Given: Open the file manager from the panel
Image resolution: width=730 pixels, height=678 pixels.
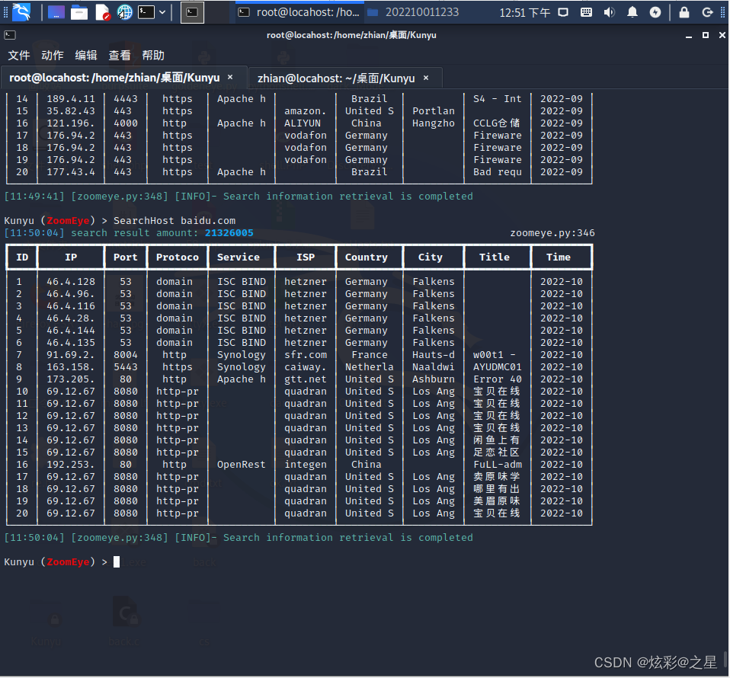Looking at the screenshot, I should click(x=79, y=12).
